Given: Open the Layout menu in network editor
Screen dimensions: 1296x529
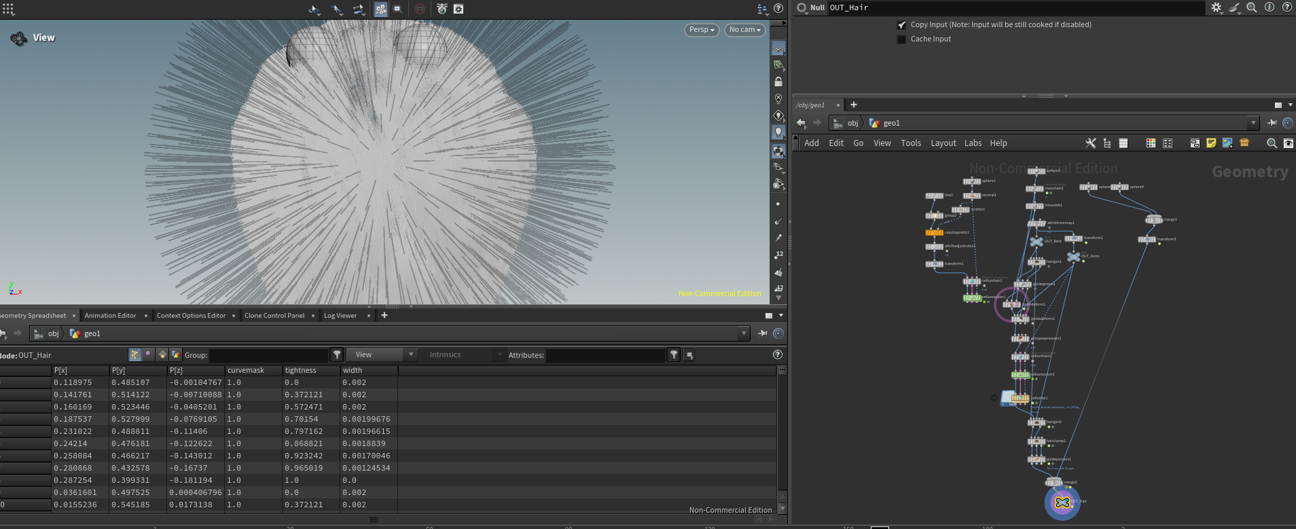Looking at the screenshot, I should pos(943,143).
